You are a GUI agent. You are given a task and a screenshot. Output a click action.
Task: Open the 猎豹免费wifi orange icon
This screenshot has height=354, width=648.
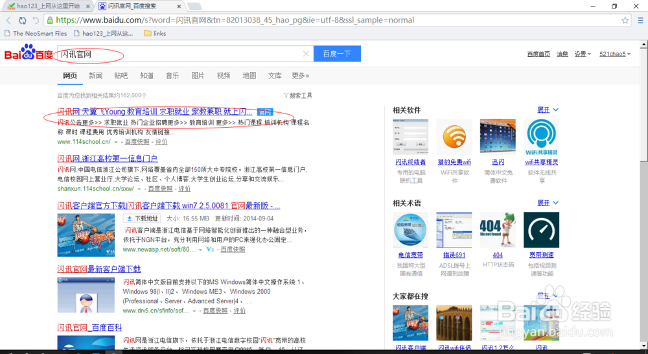tap(454, 137)
